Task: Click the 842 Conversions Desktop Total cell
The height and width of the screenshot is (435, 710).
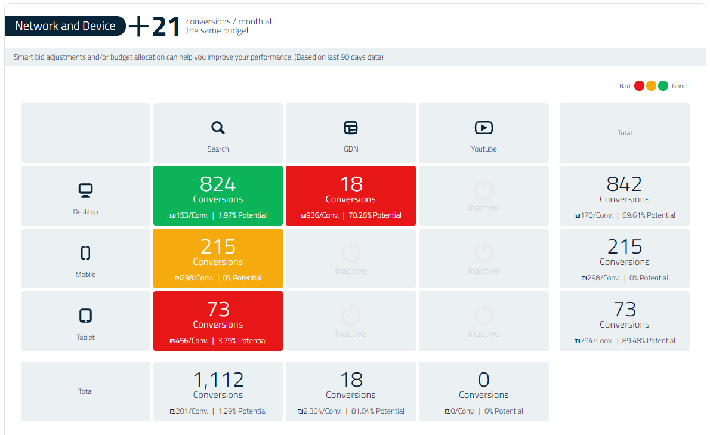Action: [x=624, y=196]
